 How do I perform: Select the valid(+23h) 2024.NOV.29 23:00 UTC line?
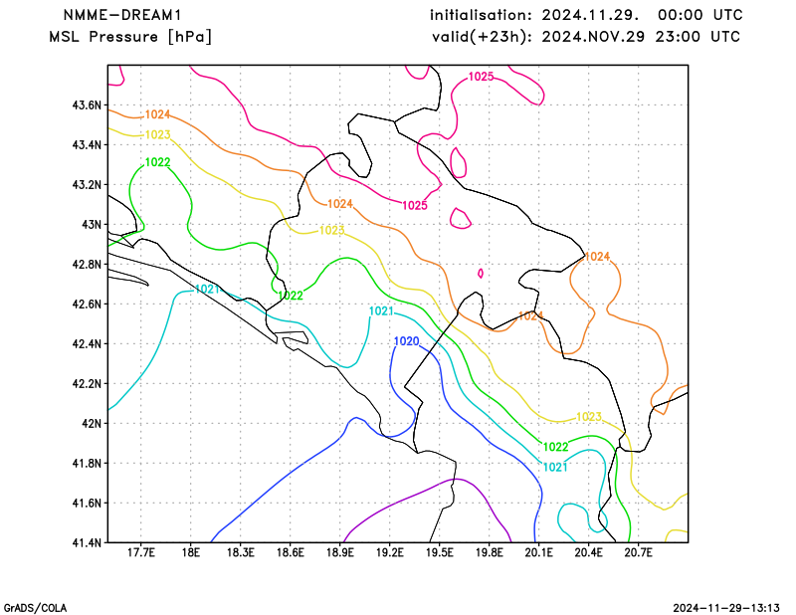tap(586, 37)
